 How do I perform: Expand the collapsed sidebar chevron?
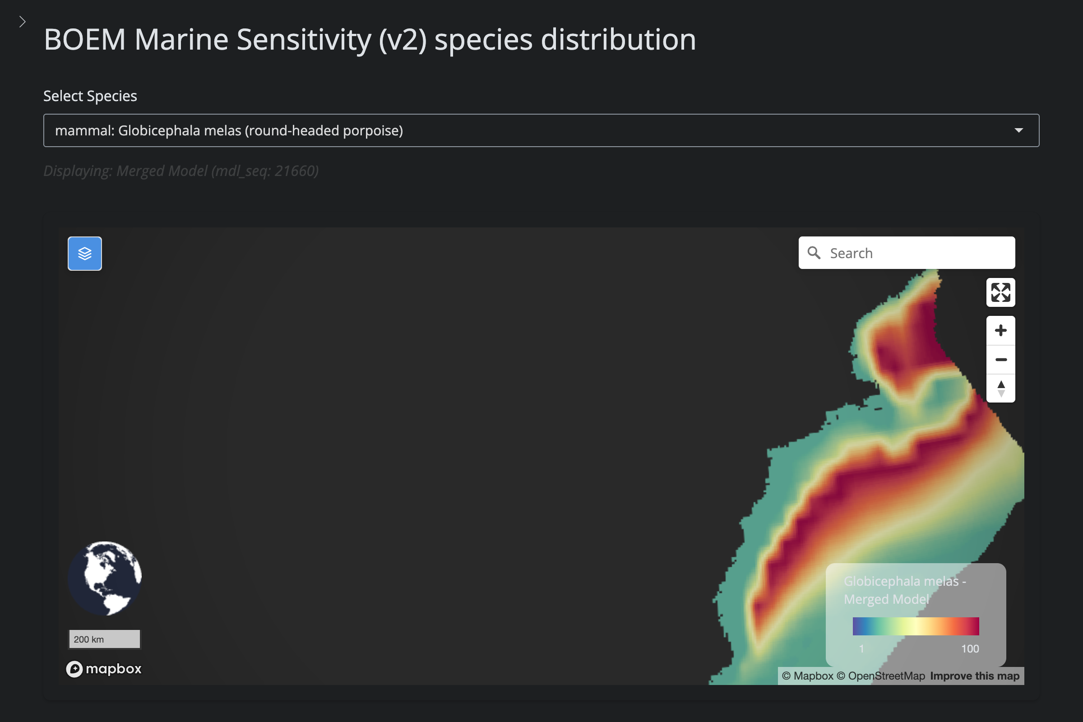(22, 22)
